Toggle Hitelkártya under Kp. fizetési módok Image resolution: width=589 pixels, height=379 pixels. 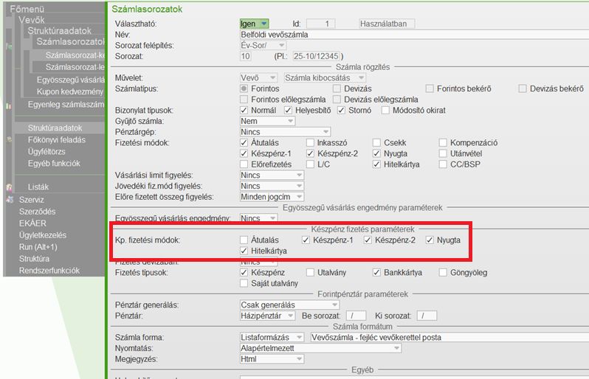(x=244, y=251)
